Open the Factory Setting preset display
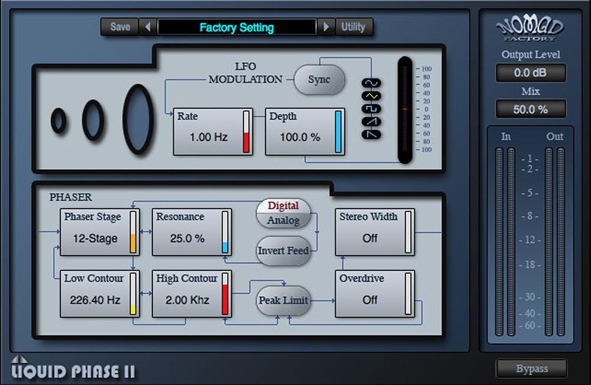The height and width of the screenshot is (385, 591). [x=236, y=27]
